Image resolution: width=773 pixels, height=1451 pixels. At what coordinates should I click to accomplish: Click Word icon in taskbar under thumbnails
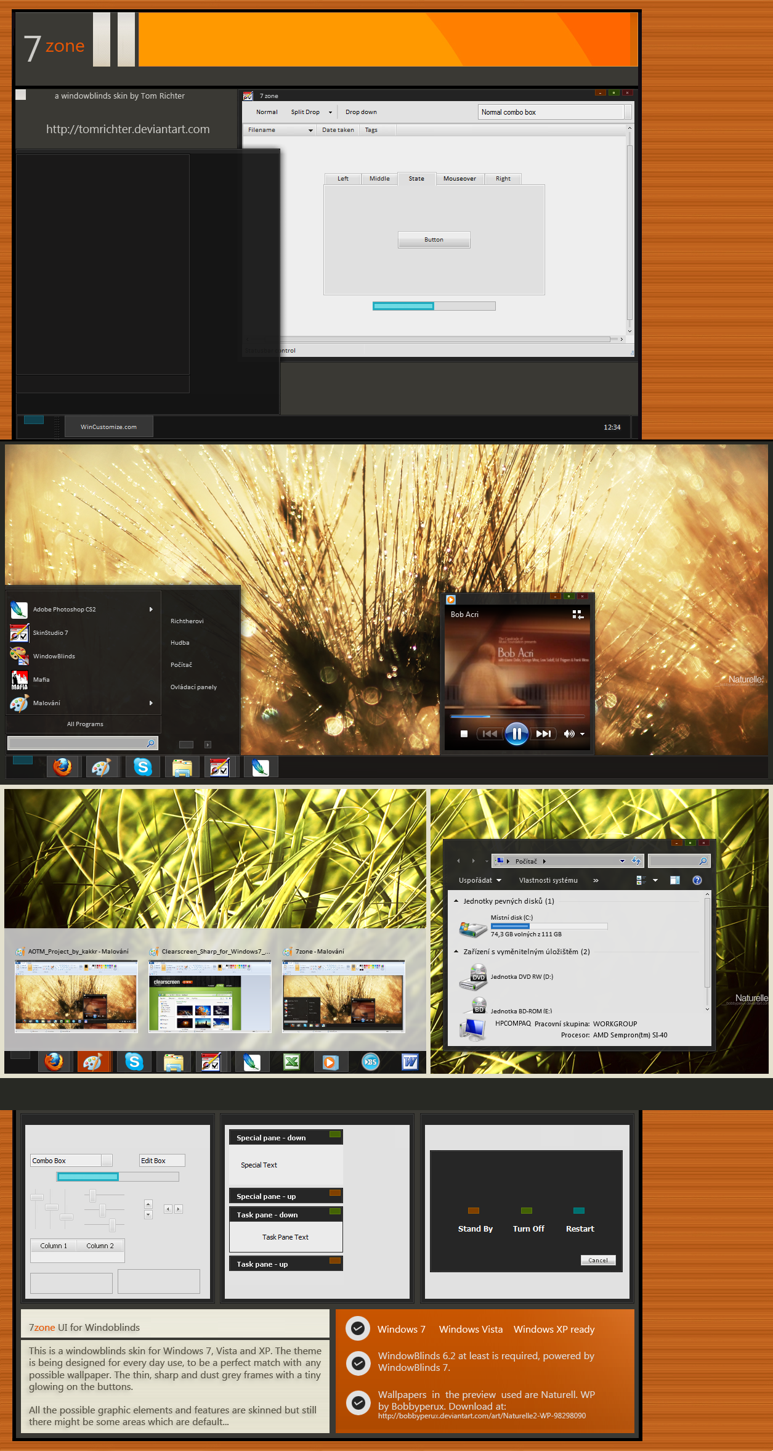(x=410, y=1062)
